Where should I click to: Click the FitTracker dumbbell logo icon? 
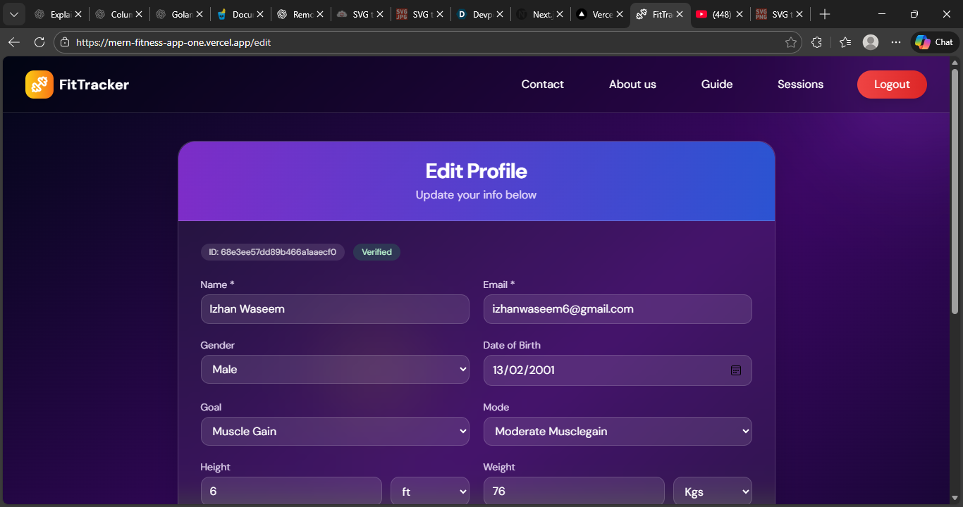coord(39,84)
